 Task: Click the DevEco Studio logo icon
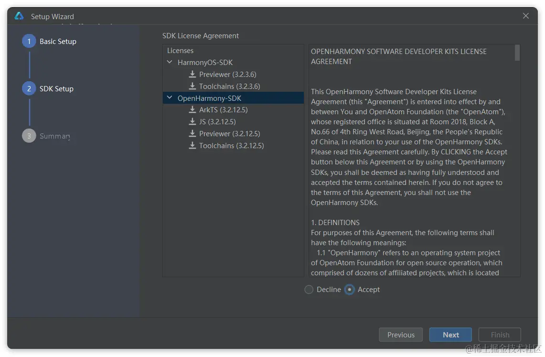click(19, 16)
